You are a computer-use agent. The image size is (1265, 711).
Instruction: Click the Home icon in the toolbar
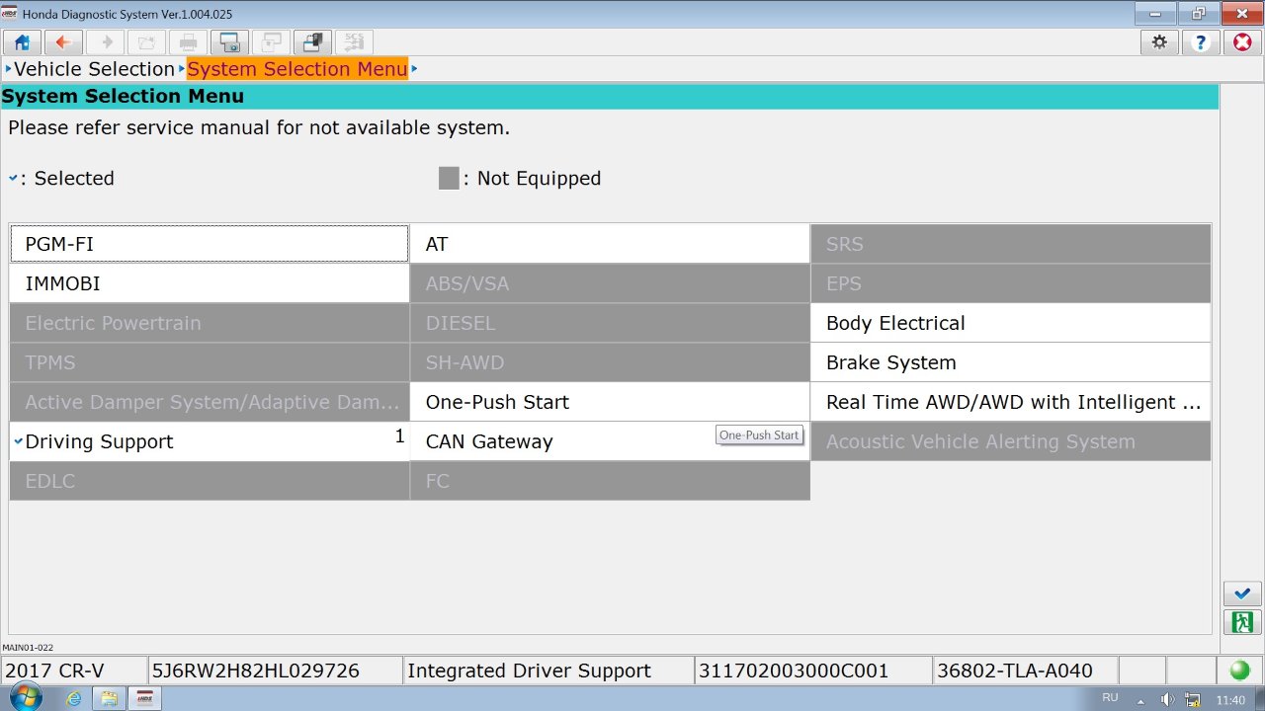[23, 42]
